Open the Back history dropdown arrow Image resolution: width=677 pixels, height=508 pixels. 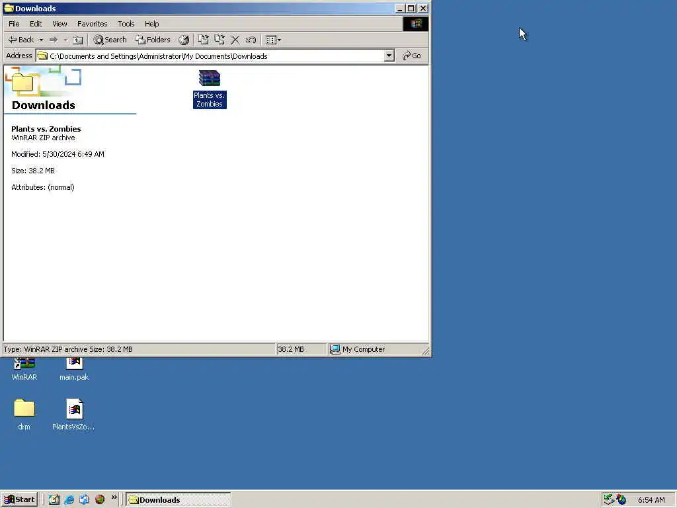coord(42,40)
